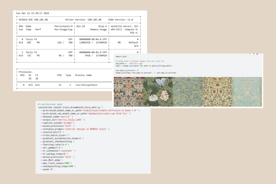Click the '#!/usr/bin/env bash' shebang line
This screenshot has height=184, width=276.
click(x=50, y=104)
